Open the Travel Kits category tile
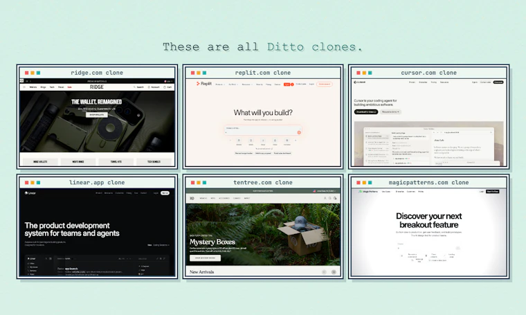Viewport: 526px width, 315px height. [116, 162]
